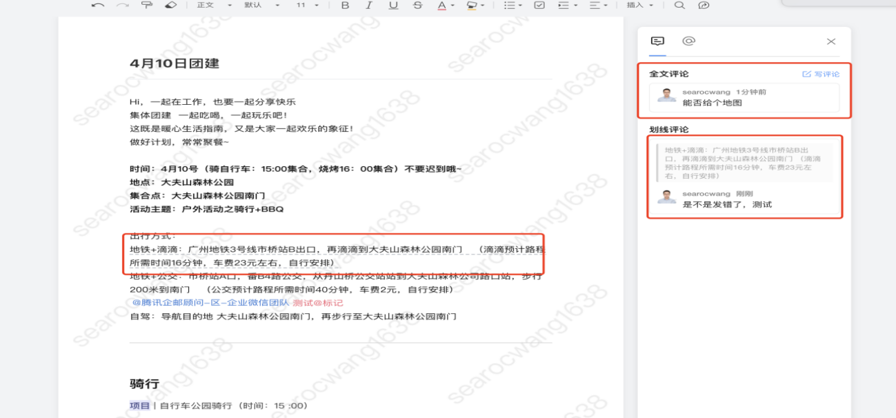Toggle italic formatting
This screenshot has width=896, height=418.
point(369,6)
